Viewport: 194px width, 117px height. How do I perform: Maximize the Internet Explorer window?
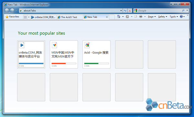(x=178, y=4)
